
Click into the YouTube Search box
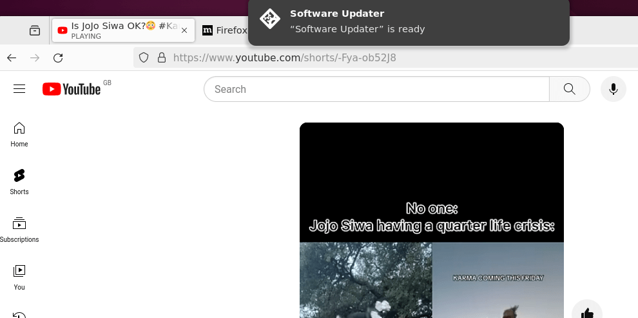(376, 89)
